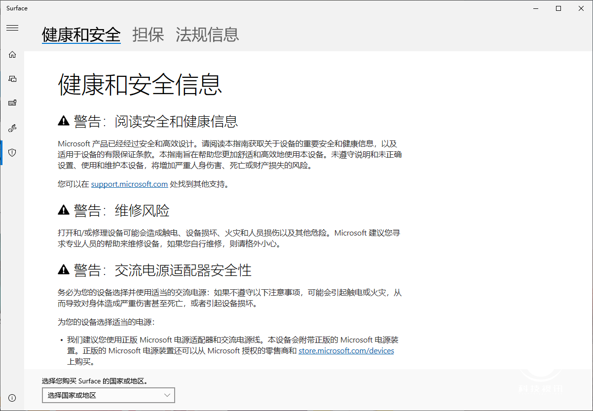Open the info icon at sidebar bottom
This screenshot has height=411, width=593.
click(12, 398)
